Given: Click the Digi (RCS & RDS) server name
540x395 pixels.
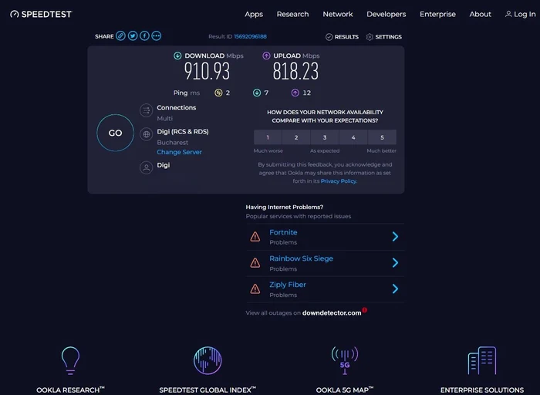Looking at the screenshot, I should pos(183,132).
